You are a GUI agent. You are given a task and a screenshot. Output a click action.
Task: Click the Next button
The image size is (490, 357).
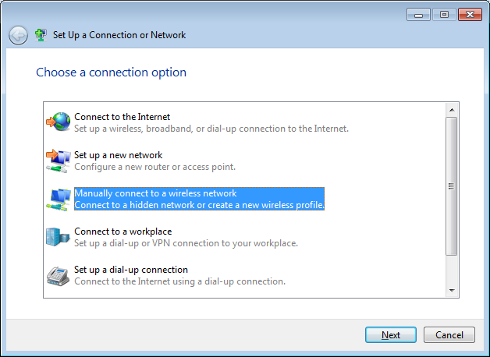(391, 335)
